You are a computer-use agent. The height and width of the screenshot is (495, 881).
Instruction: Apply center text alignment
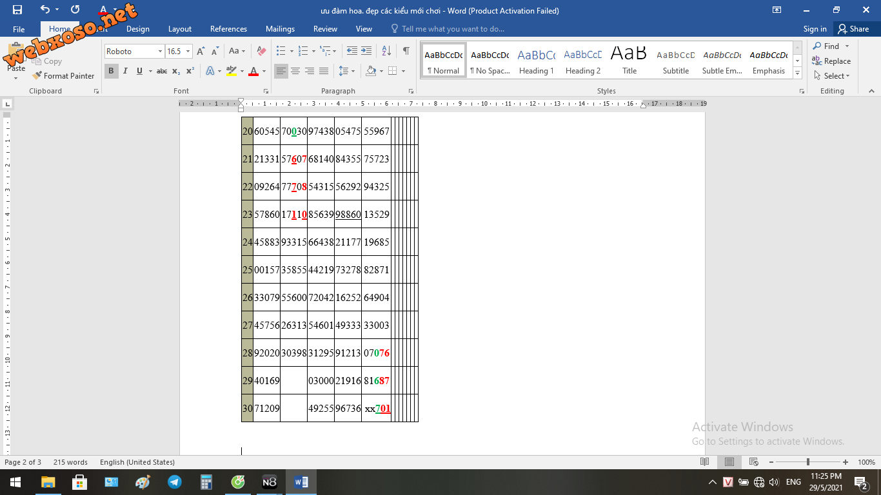[x=295, y=71]
